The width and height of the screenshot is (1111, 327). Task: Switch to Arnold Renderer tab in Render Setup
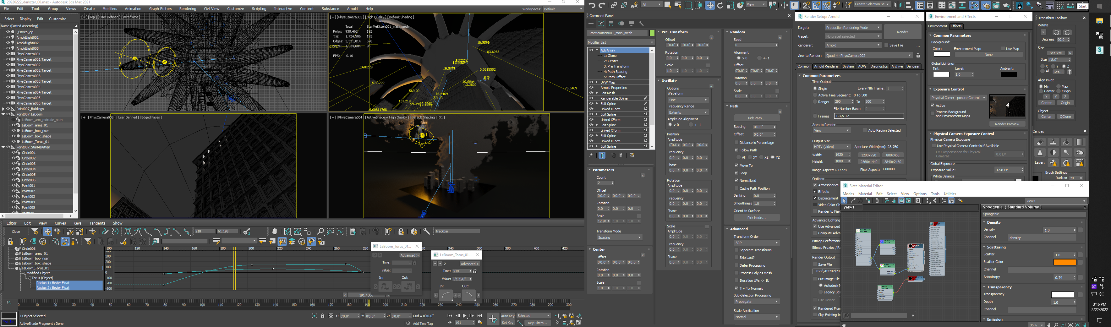point(826,66)
